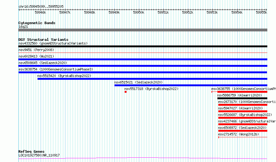Screen dimensions: 276x162
Task: Click the 59950k ruler position marker
Action: click(x=139, y=12)
